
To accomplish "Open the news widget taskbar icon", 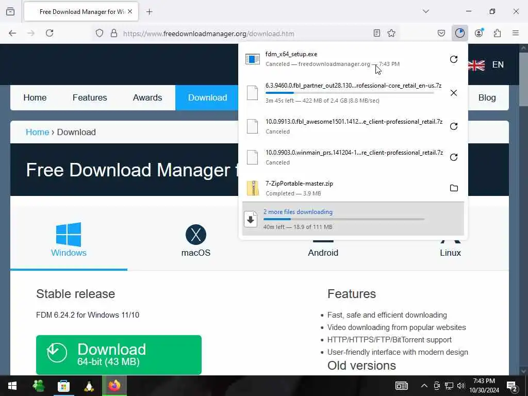I will coord(401,386).
